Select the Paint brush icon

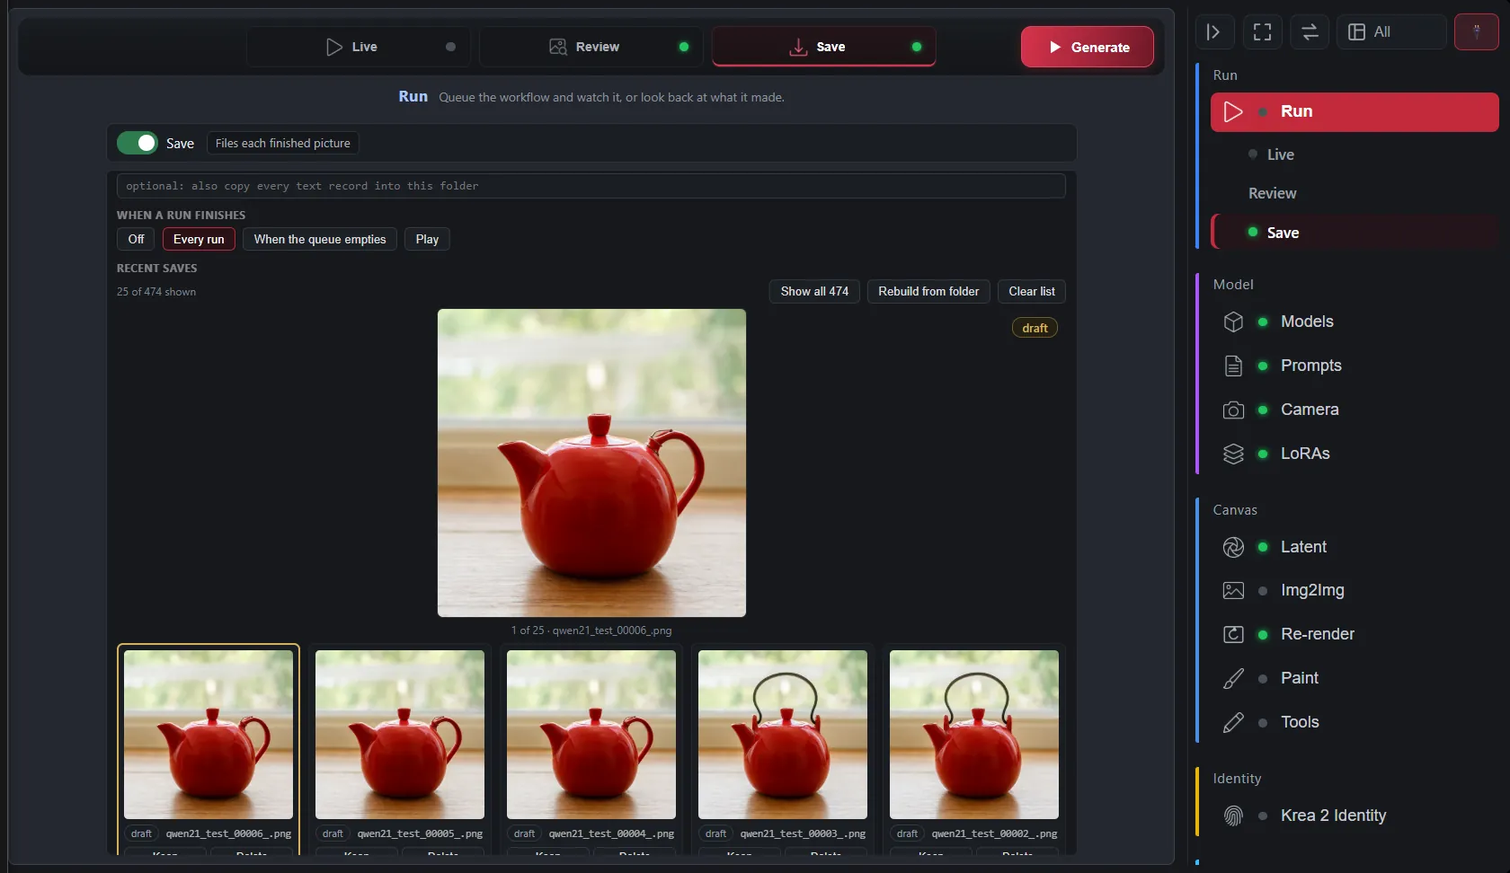point(1233,678)
